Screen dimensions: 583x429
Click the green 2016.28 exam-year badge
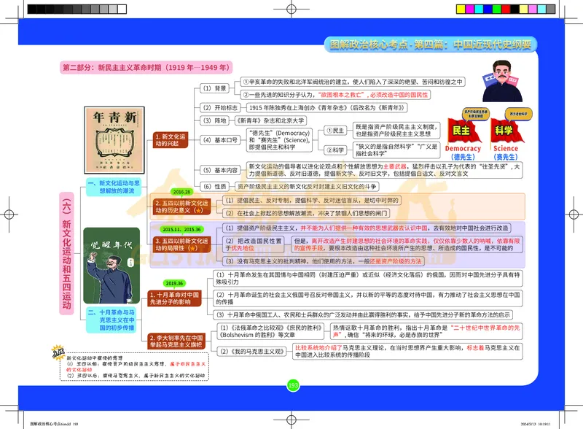pos(180,190)
